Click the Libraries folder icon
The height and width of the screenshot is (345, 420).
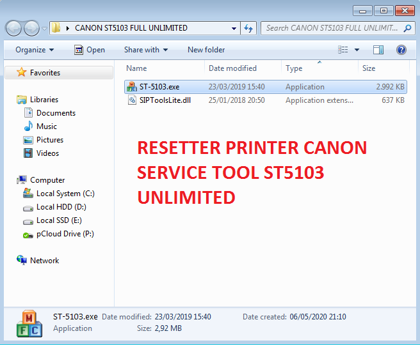pyautogui.click(x=21, y=100)
